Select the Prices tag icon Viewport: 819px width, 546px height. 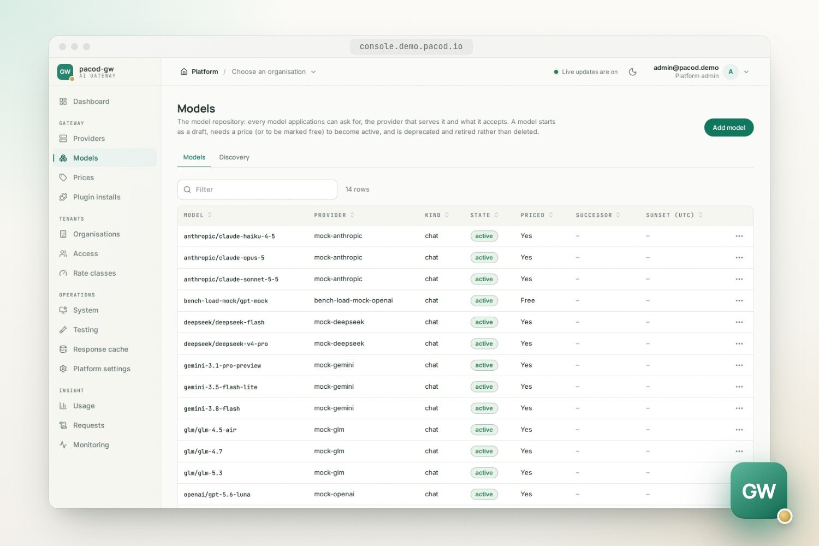tap(63, 177)
